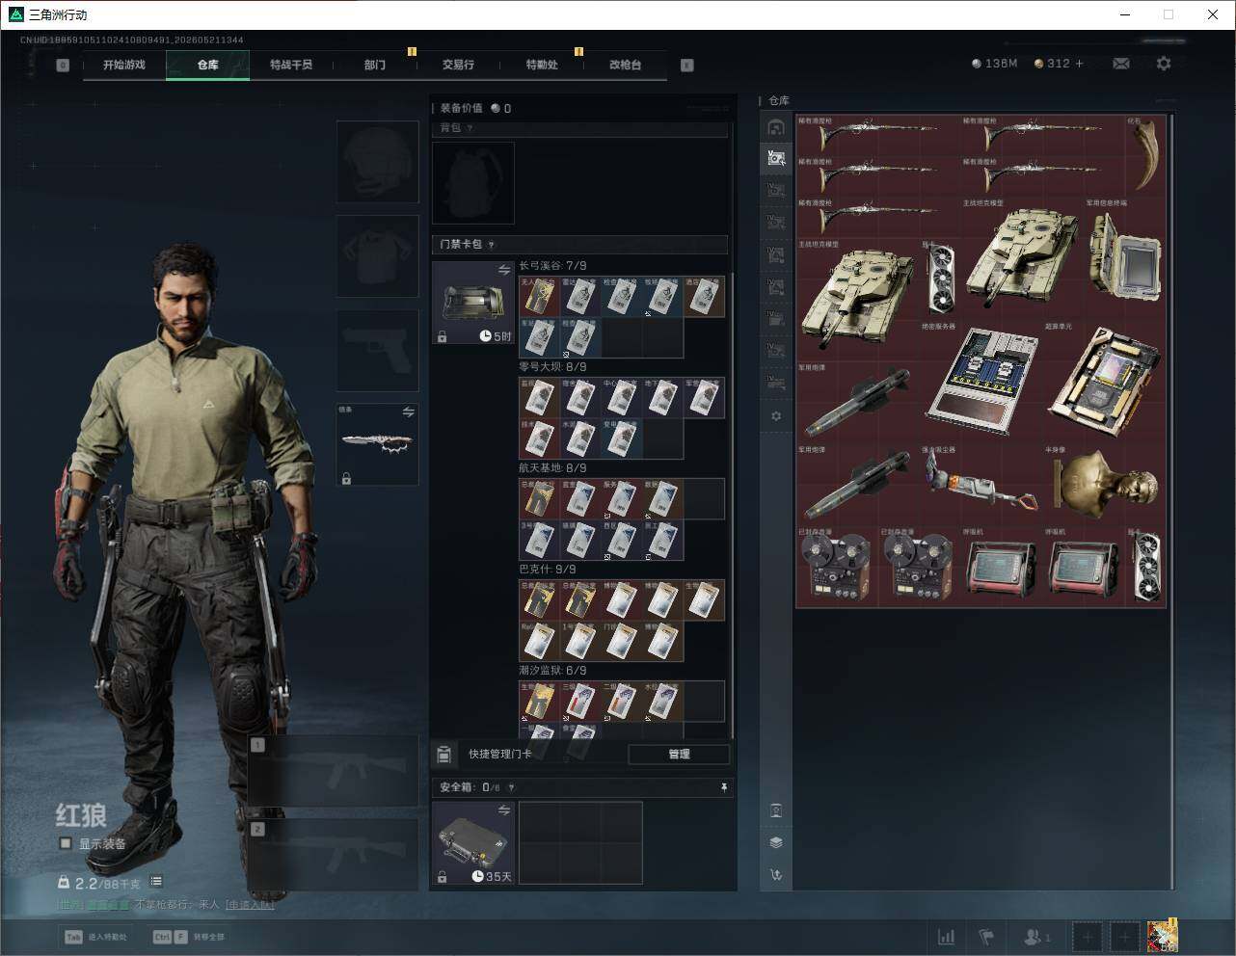The height and width of the screenshot is (956, 1236).
Task: Add currency with the plus next to 312
Action: pos(1080,64)
